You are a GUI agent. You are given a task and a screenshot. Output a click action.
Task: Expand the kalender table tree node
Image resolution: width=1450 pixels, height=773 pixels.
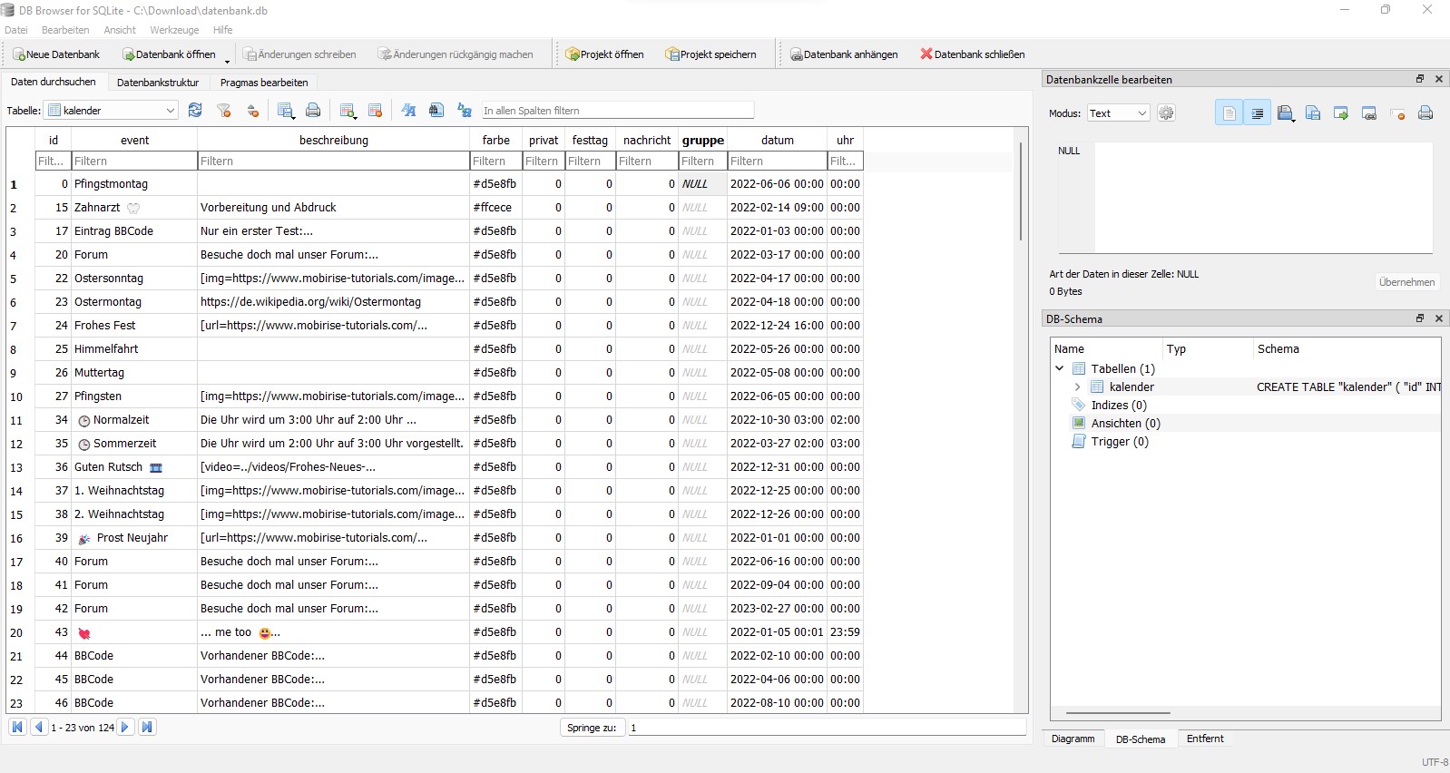pyautogui.click(x=1078, y=387)
